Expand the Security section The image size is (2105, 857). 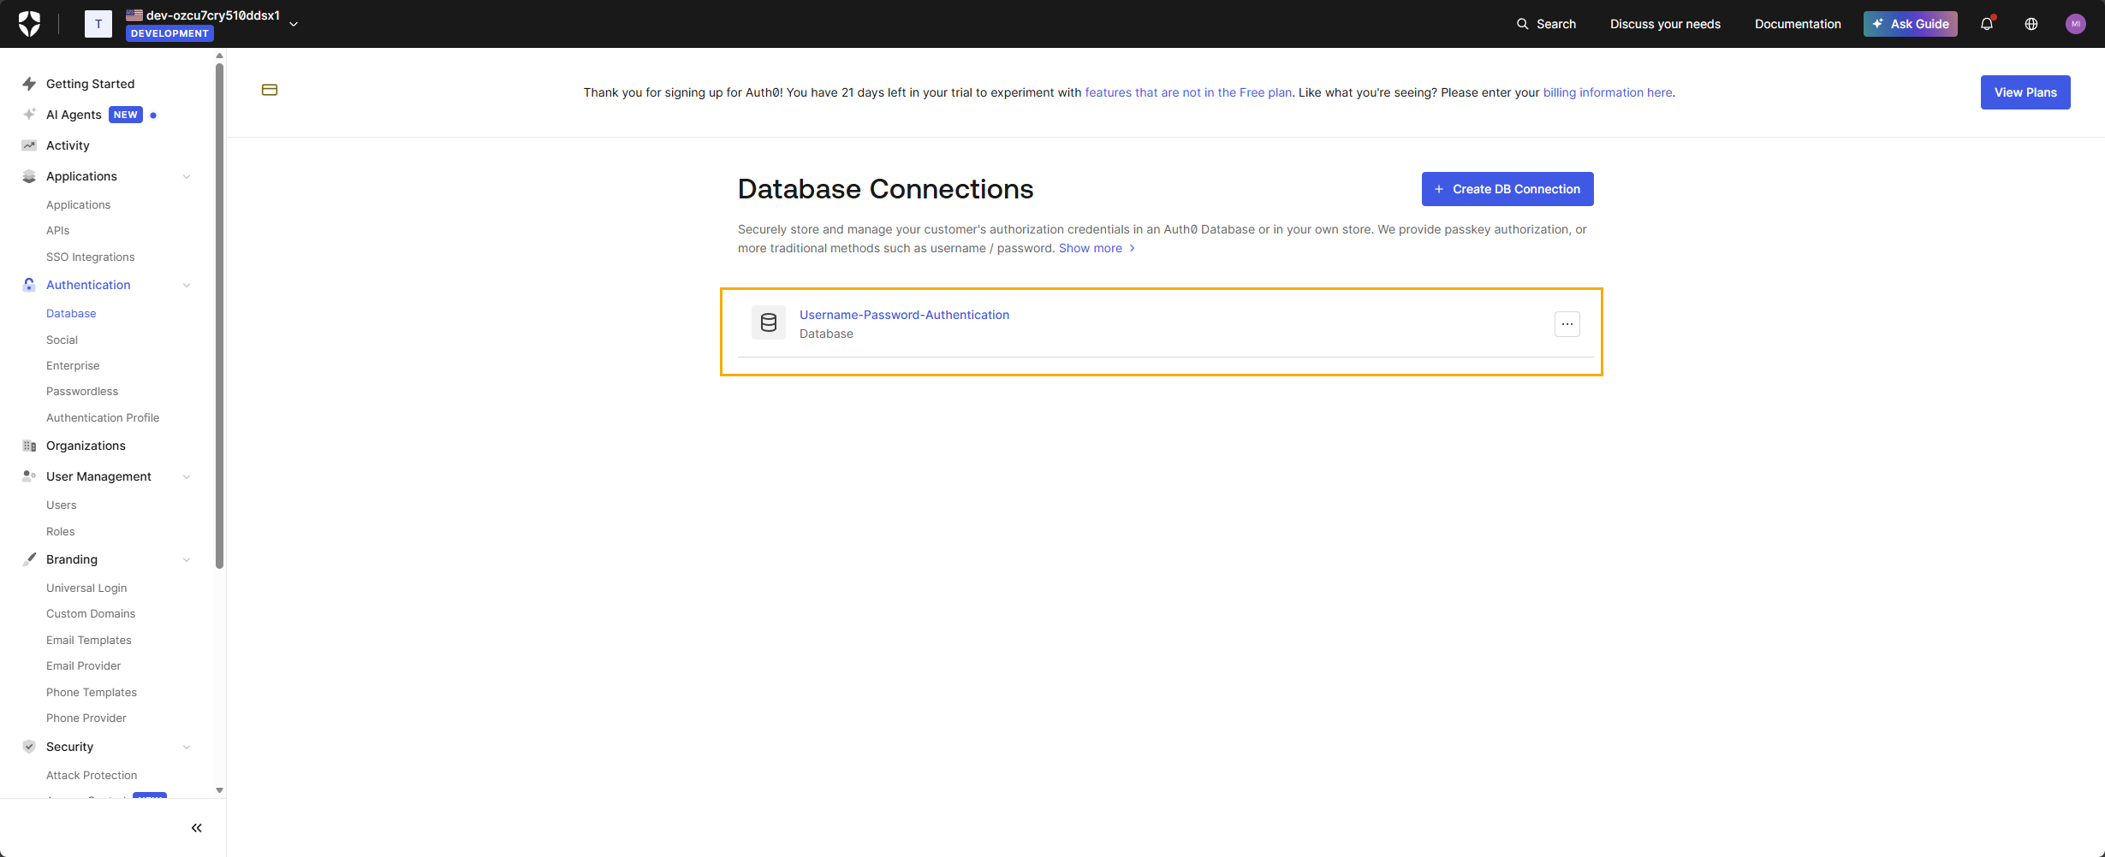click(187, 747)
